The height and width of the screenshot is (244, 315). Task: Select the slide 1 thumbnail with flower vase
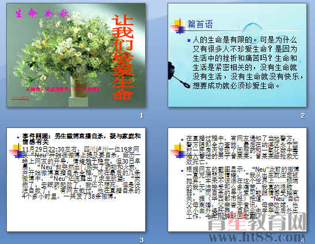[x=76, y=55]
